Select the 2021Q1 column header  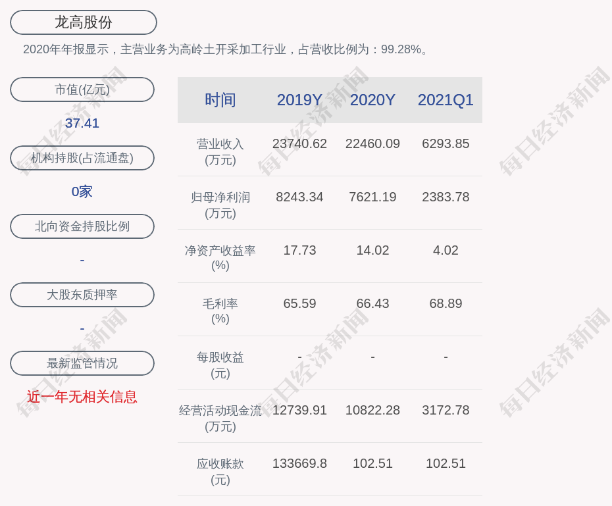click(446, 100)
